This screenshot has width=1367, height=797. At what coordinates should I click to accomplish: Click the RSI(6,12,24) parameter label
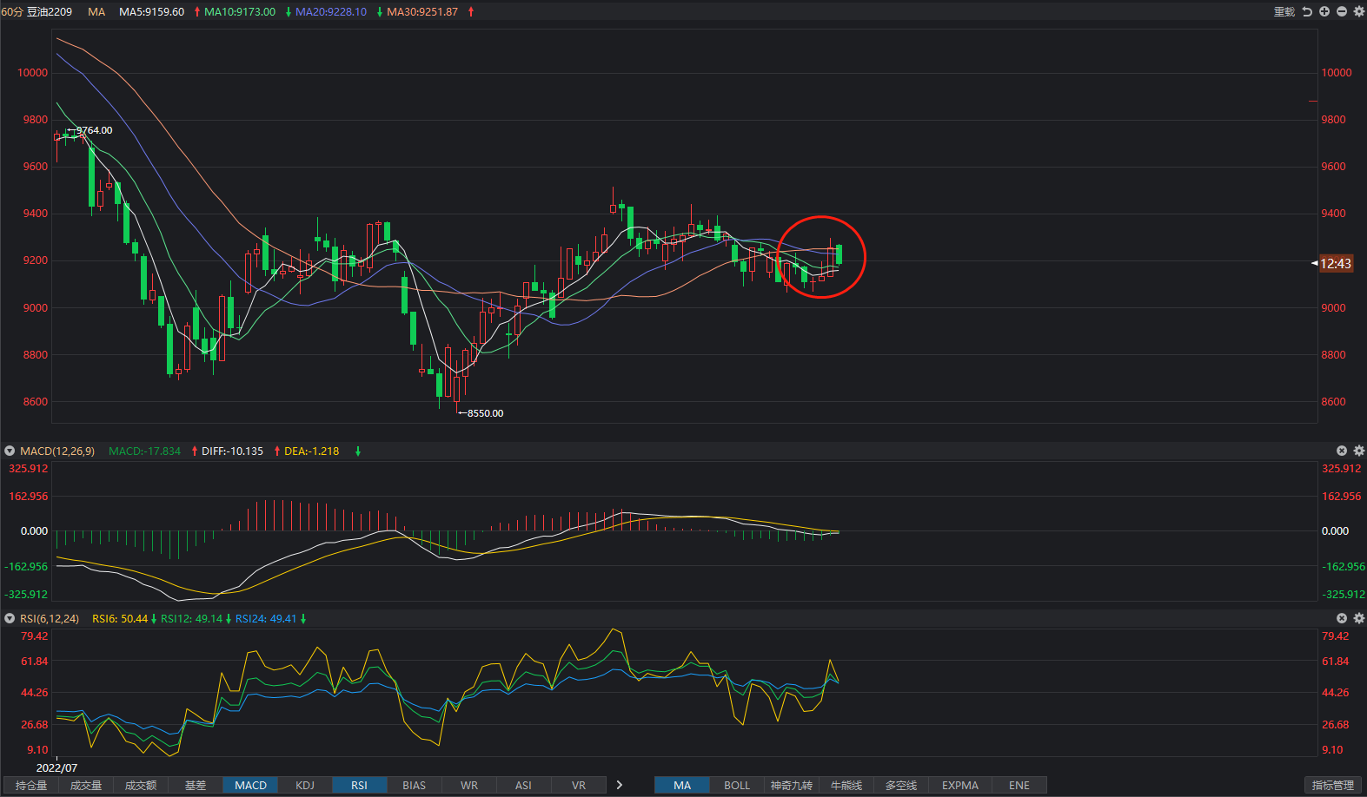point(50,618)
